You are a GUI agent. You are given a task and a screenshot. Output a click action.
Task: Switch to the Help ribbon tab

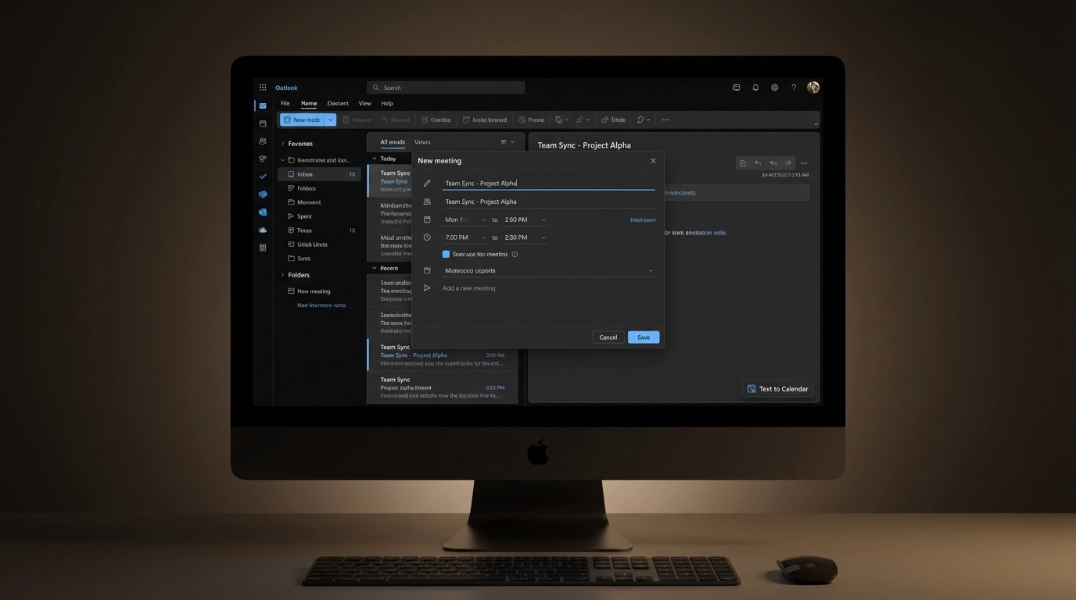pyautogui.click(x=387, y=103)
